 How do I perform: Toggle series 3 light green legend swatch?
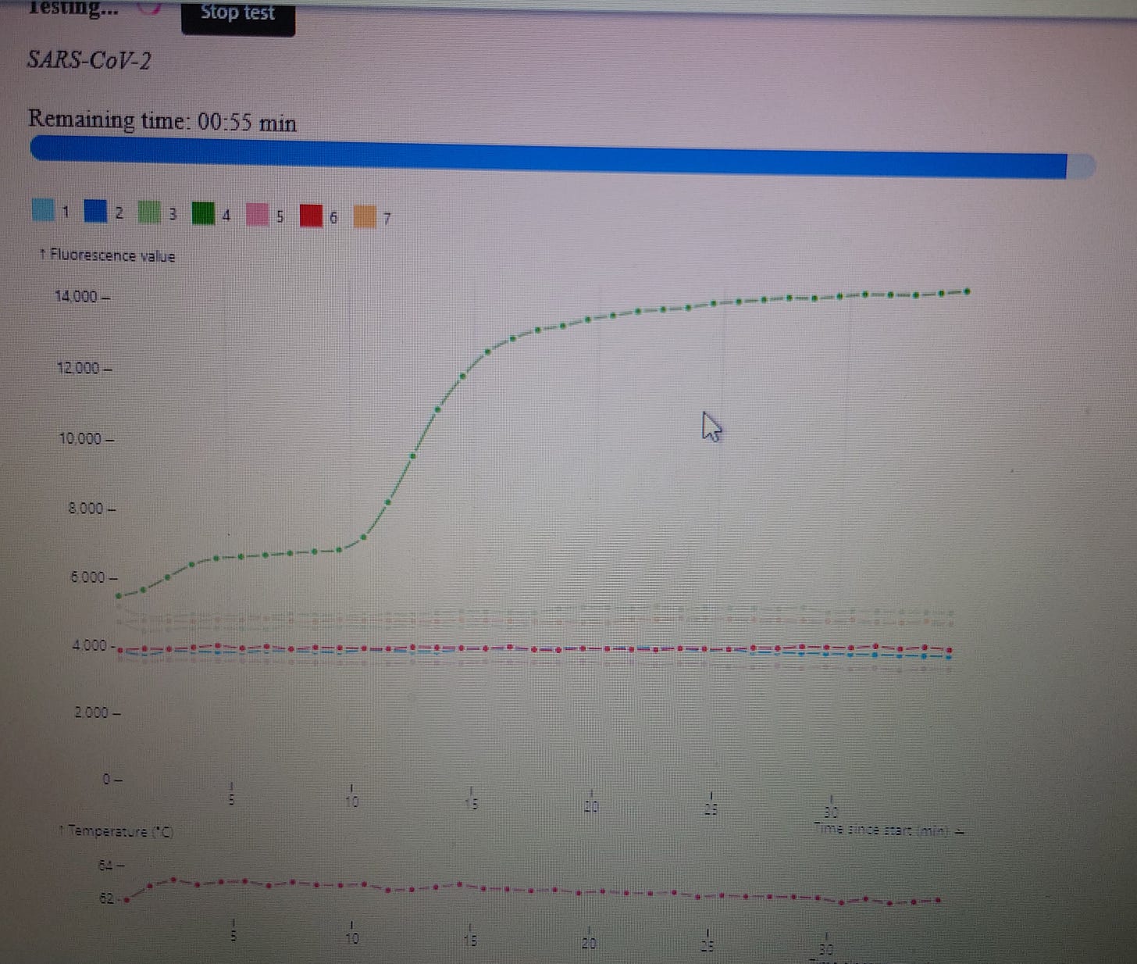point(149,212)
